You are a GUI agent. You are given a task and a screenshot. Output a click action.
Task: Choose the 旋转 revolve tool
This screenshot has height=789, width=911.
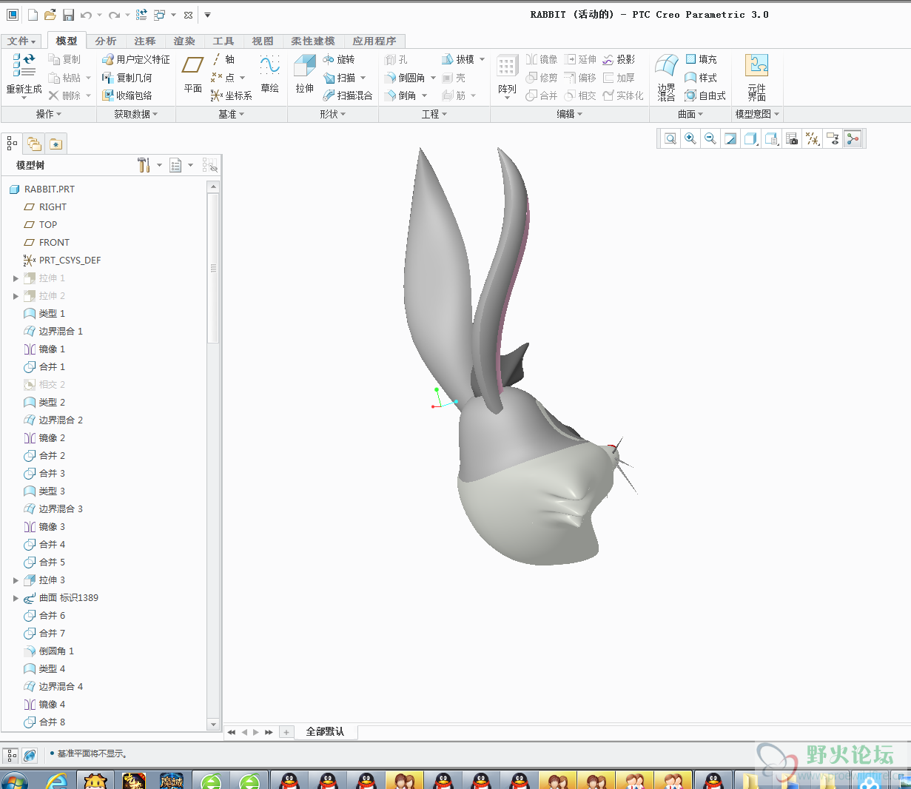point(339,59)
